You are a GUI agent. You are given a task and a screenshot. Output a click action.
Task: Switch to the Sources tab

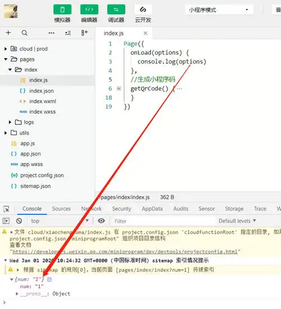click(x=61, y=209)
